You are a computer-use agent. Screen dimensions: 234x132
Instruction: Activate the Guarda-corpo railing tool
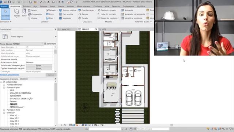pyautogui.click(x=86, y=10)
